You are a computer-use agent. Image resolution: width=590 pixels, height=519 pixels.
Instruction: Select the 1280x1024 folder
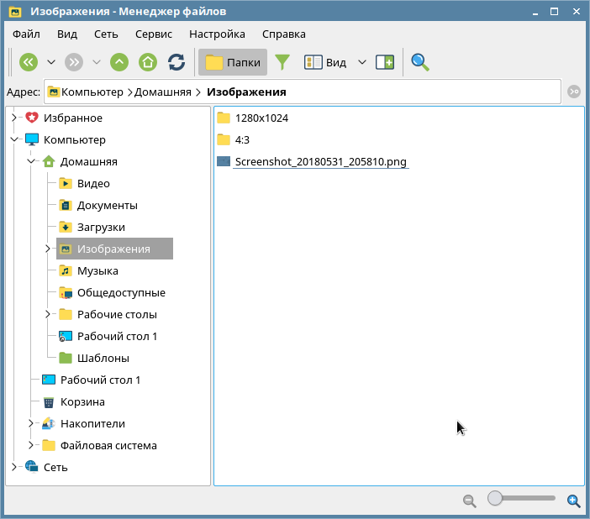tap(261, 118)
